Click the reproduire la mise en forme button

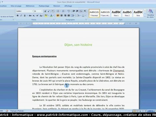pos(7,17)
